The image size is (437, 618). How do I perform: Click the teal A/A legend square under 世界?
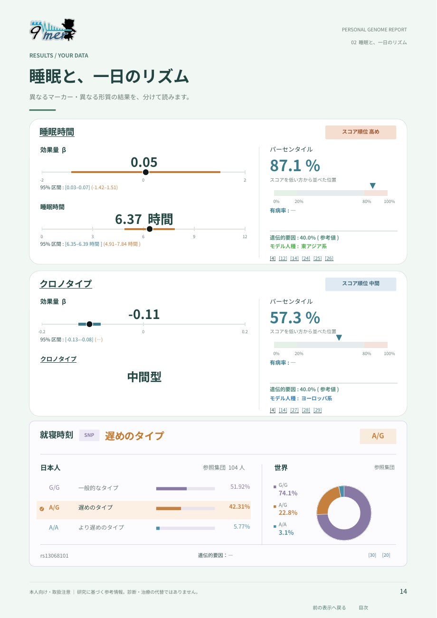275,526
